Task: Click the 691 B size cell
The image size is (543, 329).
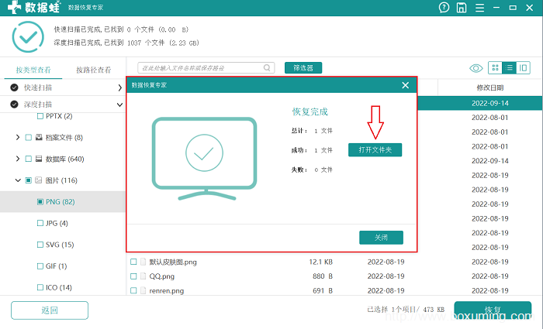Action: pos(323,291)
